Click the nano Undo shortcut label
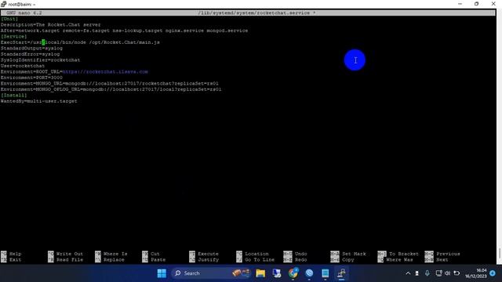Screen dimensions: 502x282 pos(301,254)
